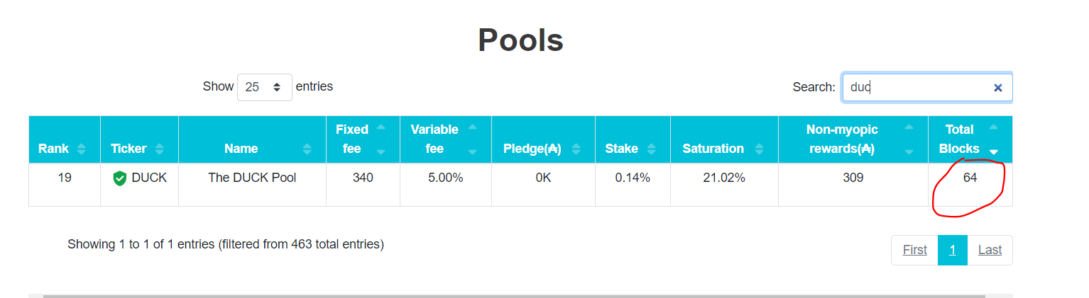This screenshot has height=298, width=1089.
Task: Click the Fixed fee sort arrows
Action: pyautogui.click(x=381, y=139)
